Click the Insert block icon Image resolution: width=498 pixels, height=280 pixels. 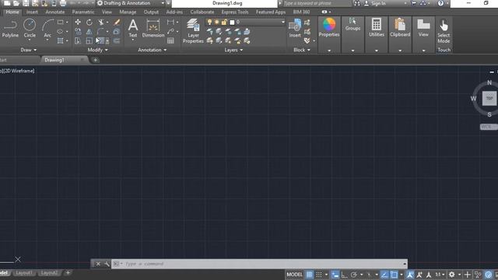click(x=295, y=28)
